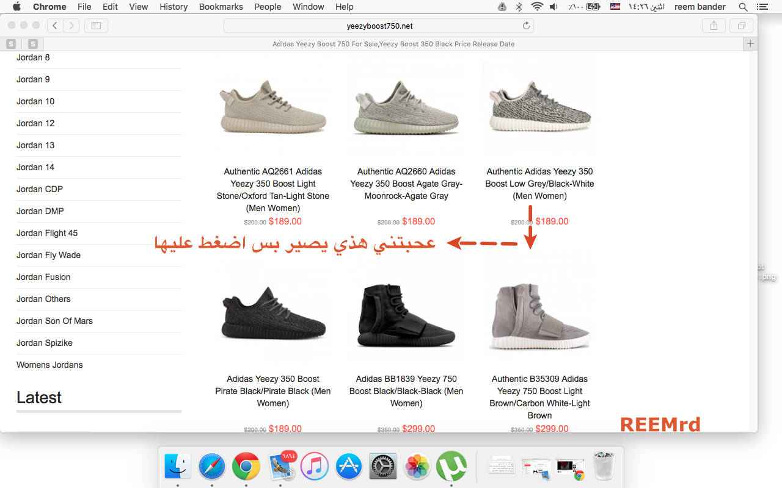The width and height of the screenshot is (782, 488).
Task: Click the Agate Gray Moonrock shoe image
Action: click(x=406, y=107)
